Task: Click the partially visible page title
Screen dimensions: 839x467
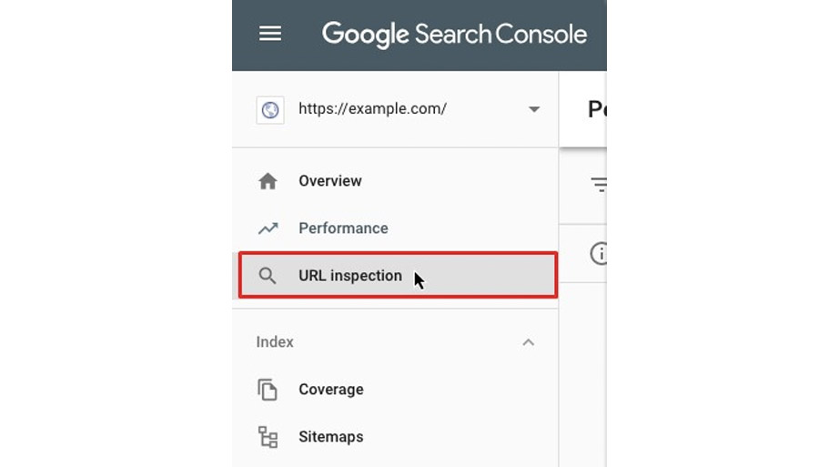Action: [597, 109]
